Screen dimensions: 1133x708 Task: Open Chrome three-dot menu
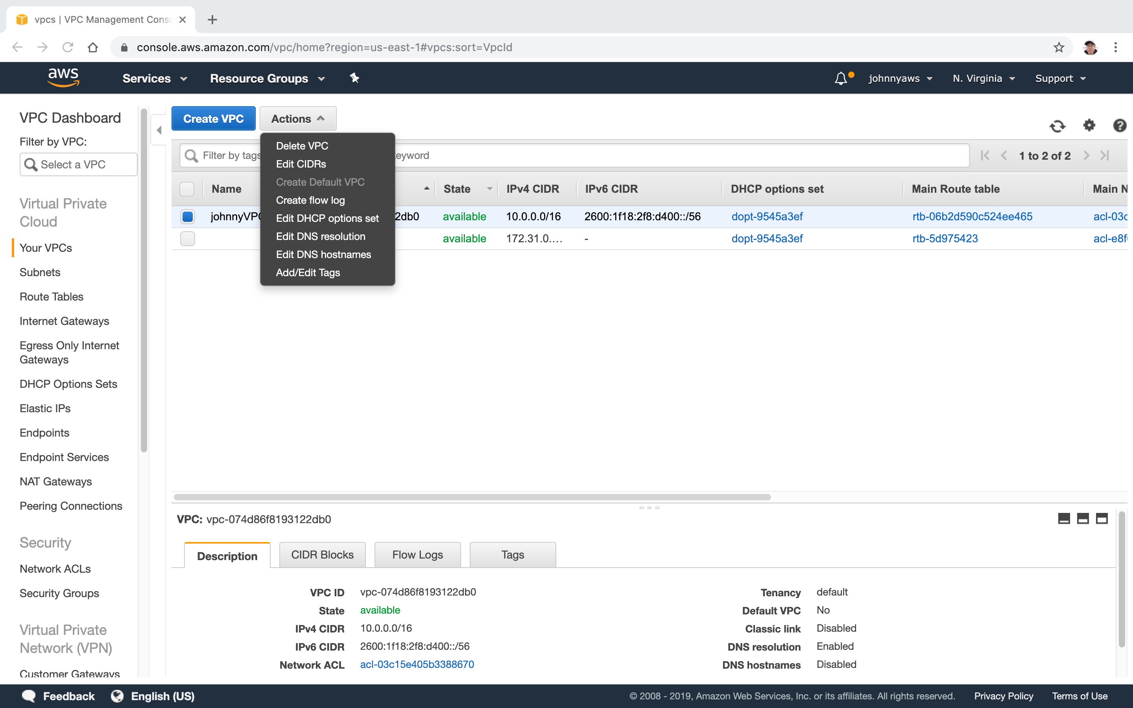[x=1116, y=47]
